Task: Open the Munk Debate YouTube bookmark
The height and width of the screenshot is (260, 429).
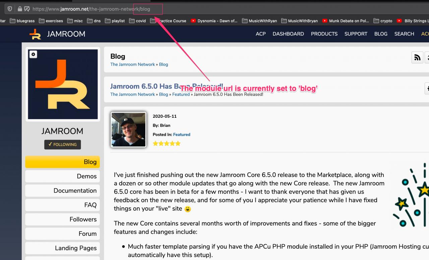Action: click(346, 21)
